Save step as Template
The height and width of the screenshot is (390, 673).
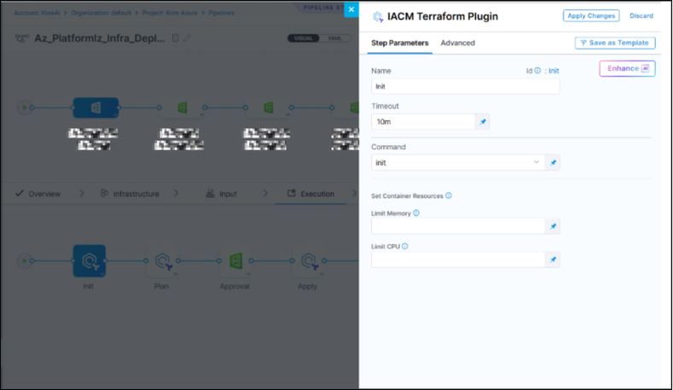point(615,43)
